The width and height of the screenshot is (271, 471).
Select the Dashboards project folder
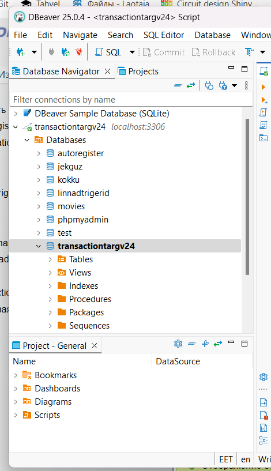pyautogui.click(x=57, y=389)
